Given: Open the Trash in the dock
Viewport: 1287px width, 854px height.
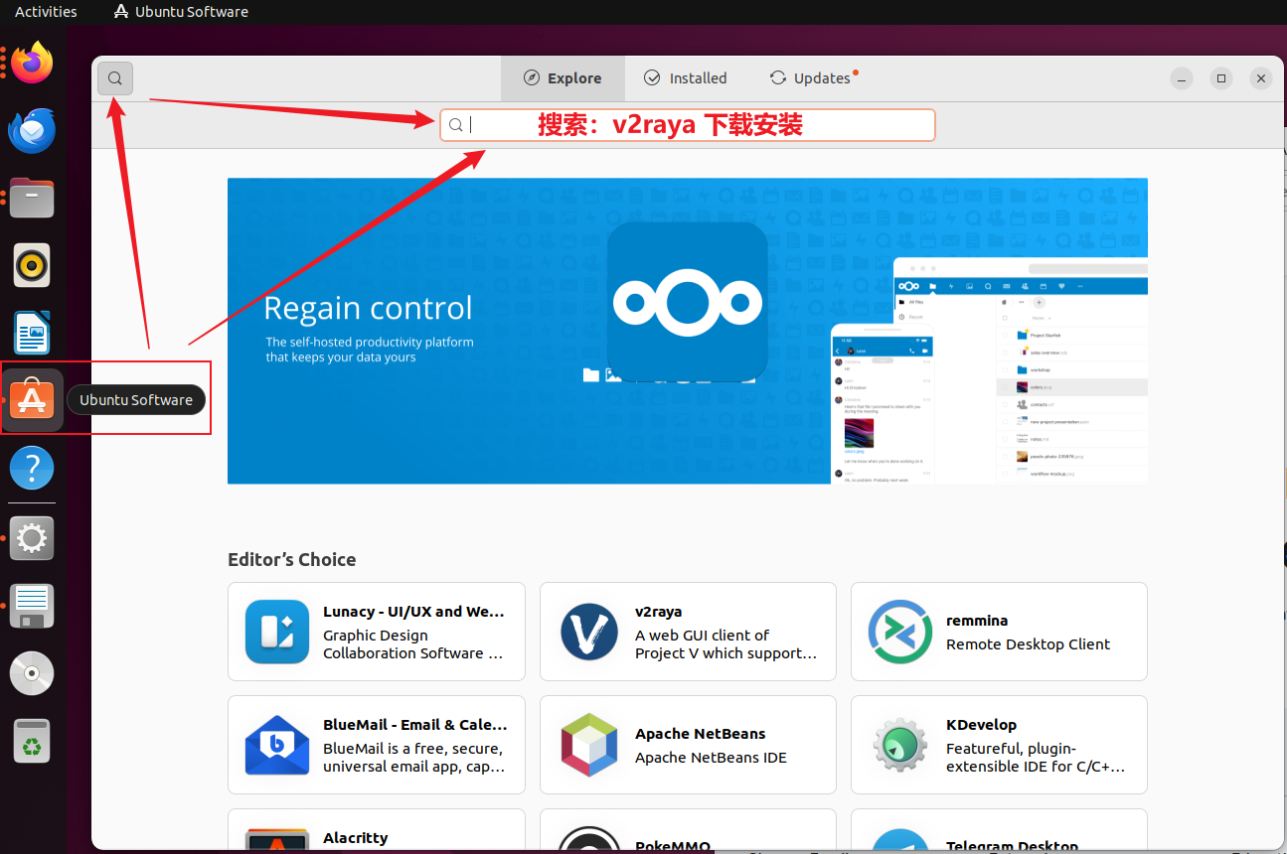Looking at the screenshot, I should coord(32,741).
